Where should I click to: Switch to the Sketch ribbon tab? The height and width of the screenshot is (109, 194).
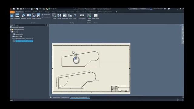(35, 12)
